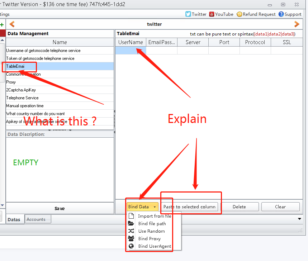
Task: Go to previous page with left orange arrow
Action: click(x=12, y=24)
